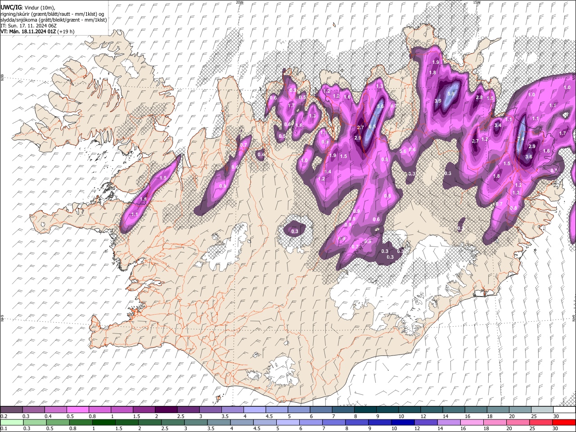Select the palest green lower swatch between 0.1 and 0.3
This screenshot has width=576, height=432.
coord(12,422)
